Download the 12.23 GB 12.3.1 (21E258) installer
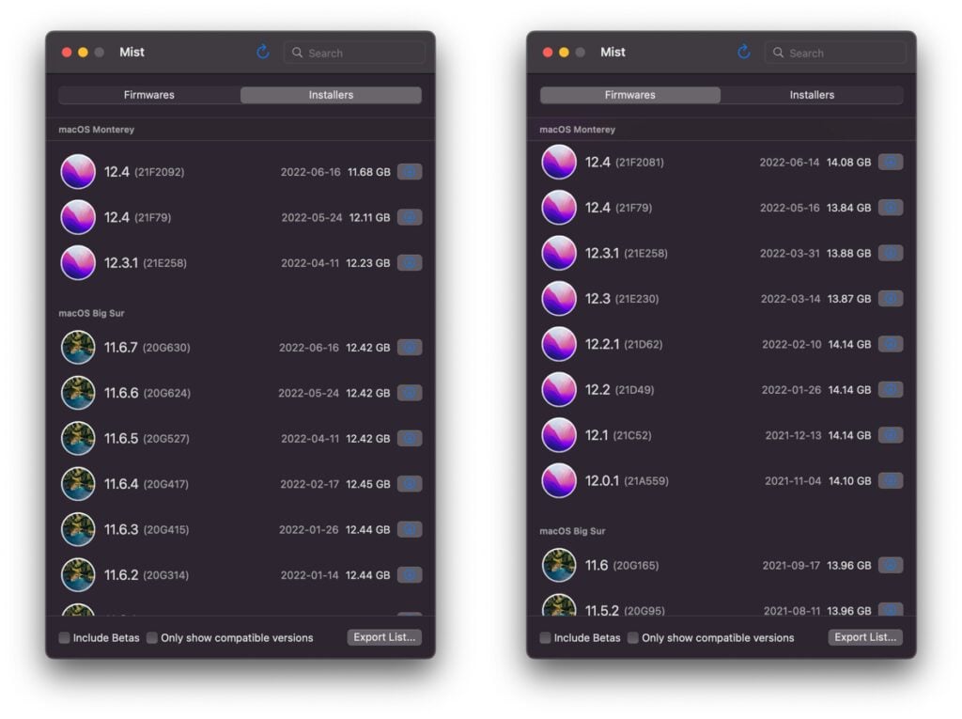Image resolution: width=962 pixels, height=719 pixels. pos(410,263)
